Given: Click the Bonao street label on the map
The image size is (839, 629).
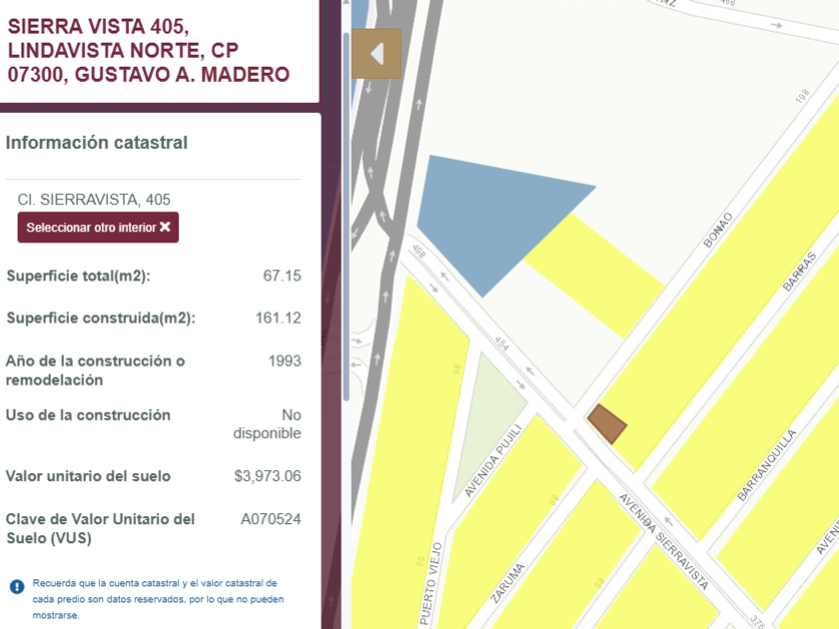Looking at the screenshot, I should [x=717, y=230].
